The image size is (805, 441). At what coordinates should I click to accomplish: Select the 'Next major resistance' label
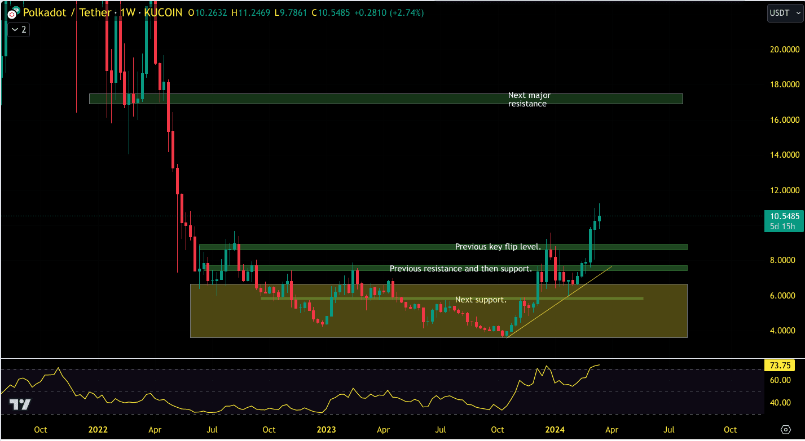point(529,99)
